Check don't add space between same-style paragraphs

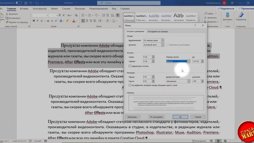[130, 85]
